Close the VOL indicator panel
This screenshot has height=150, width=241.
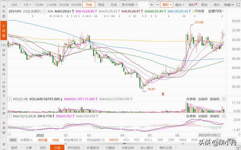(224, 99)
